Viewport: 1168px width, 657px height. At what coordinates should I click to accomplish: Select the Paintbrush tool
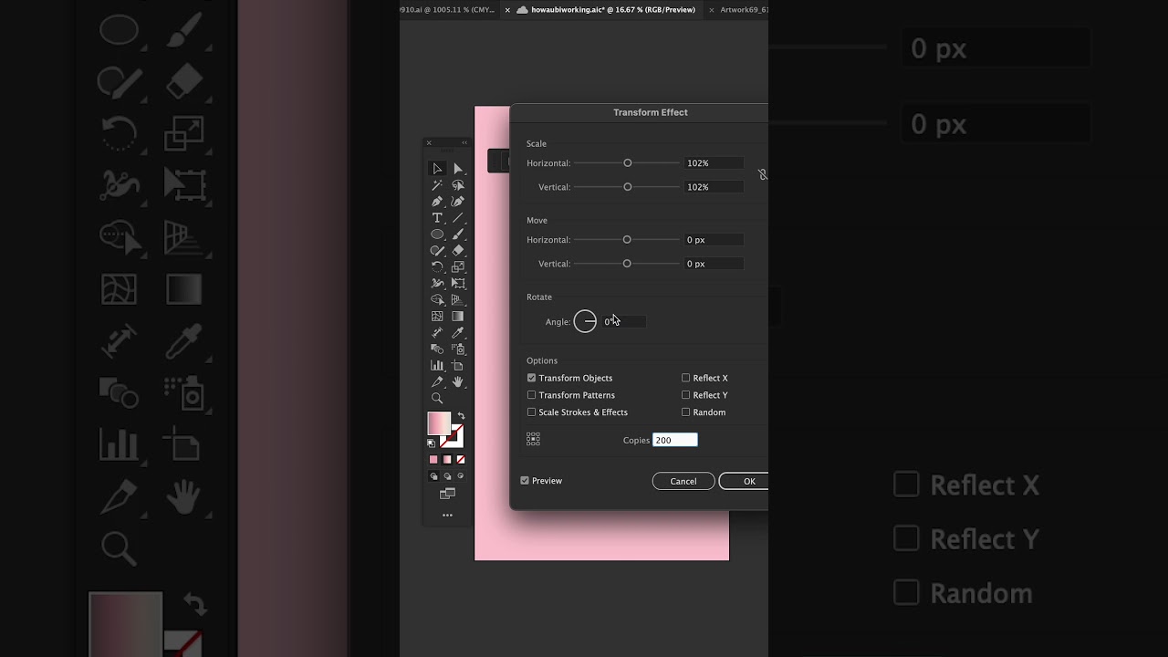tap(458, 235)
